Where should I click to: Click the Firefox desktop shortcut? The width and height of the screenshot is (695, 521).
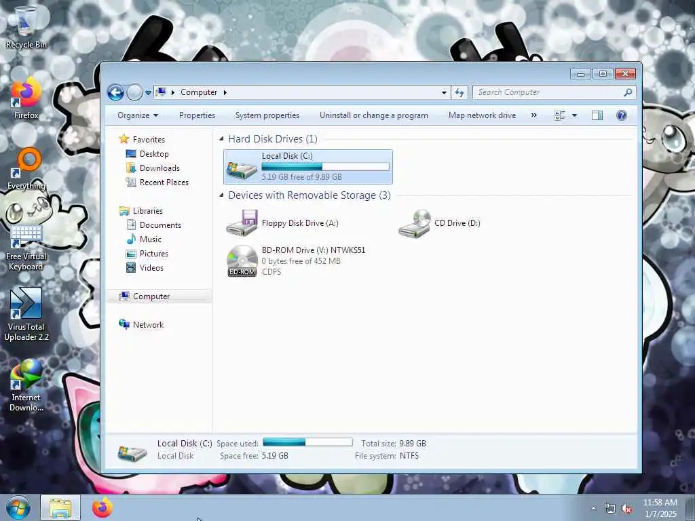pyautogui.click(x=26, y=98)
